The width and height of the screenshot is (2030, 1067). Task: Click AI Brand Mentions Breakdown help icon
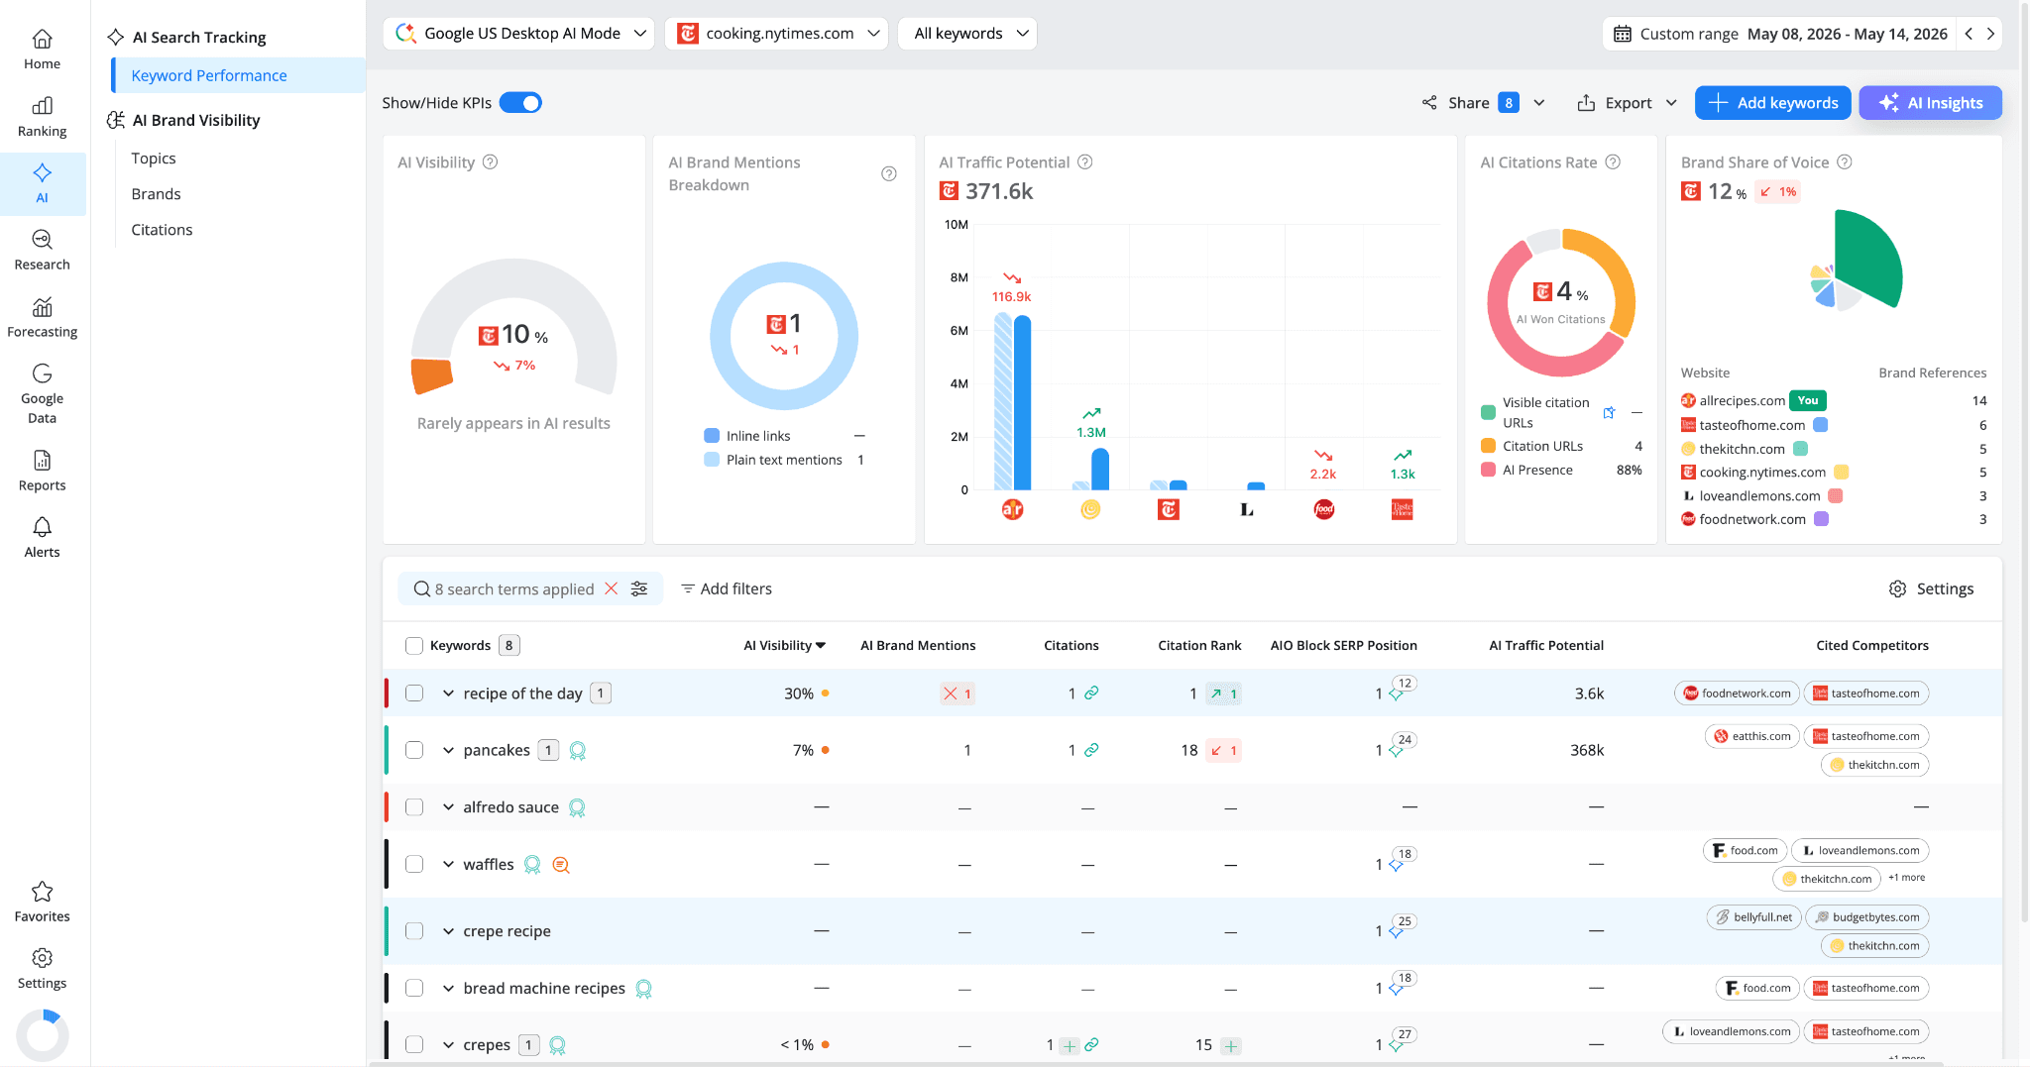coord(889,173)
